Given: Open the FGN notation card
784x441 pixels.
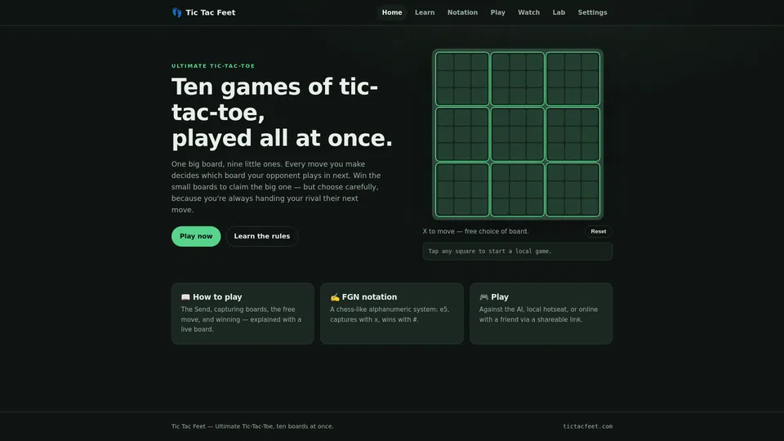Looking at the screenshot, I should click(x=391, y=314).
